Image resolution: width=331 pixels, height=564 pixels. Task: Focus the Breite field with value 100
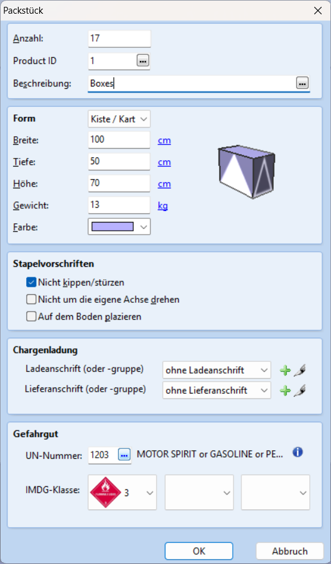(119, 140)
